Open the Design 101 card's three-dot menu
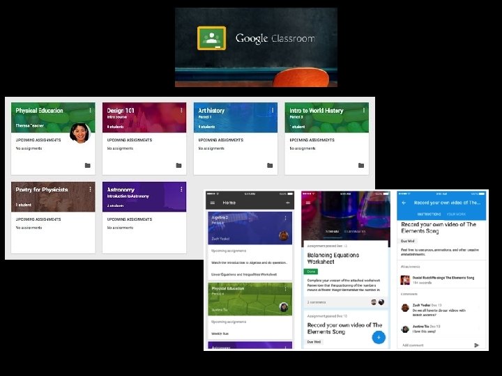502x376 pixels. [181, 110]
